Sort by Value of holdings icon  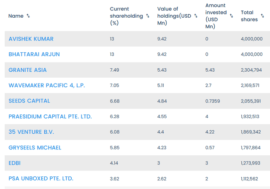click(x=196, y=16)
